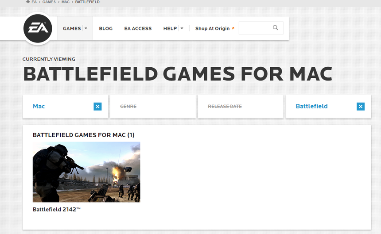Open EA ACCESS from the nav bar
Image resolution: width=381 pixels, height=234 pixels.
tap(138, 28)
